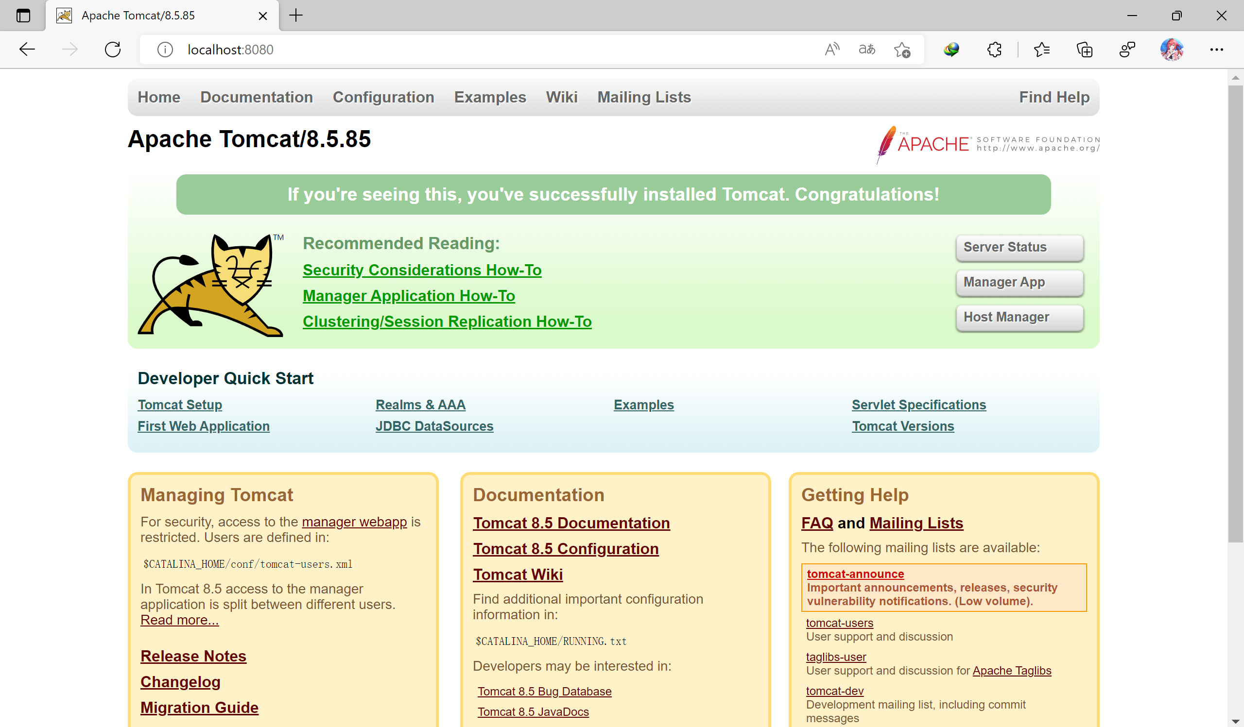This screenshot has width=1244, height=727.
Task: Open the Migration Guide link
Action: click(x=199, y=708)
